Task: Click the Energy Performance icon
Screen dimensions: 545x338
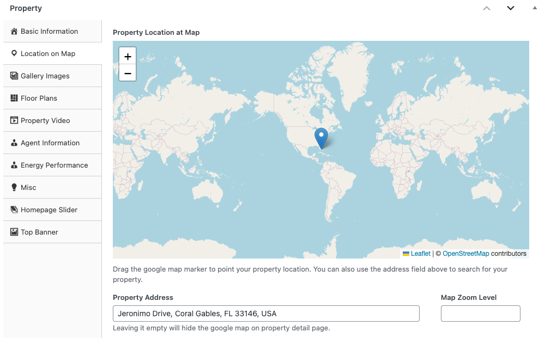Action: click(13, 165)
